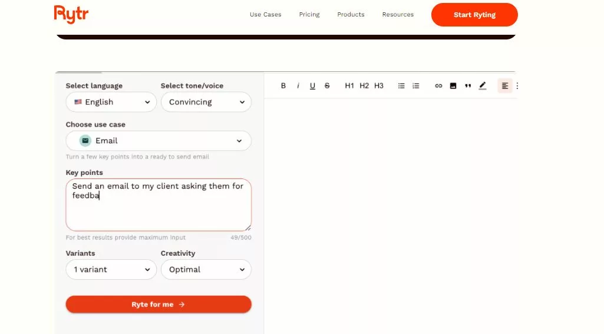Apply bold formatting with the B icon
604x334 pixels.
pos(283,85)
